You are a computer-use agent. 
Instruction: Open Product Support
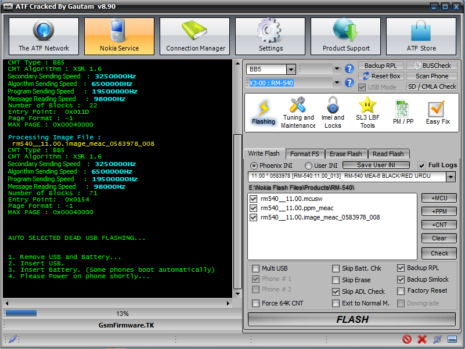click(346, 36)
